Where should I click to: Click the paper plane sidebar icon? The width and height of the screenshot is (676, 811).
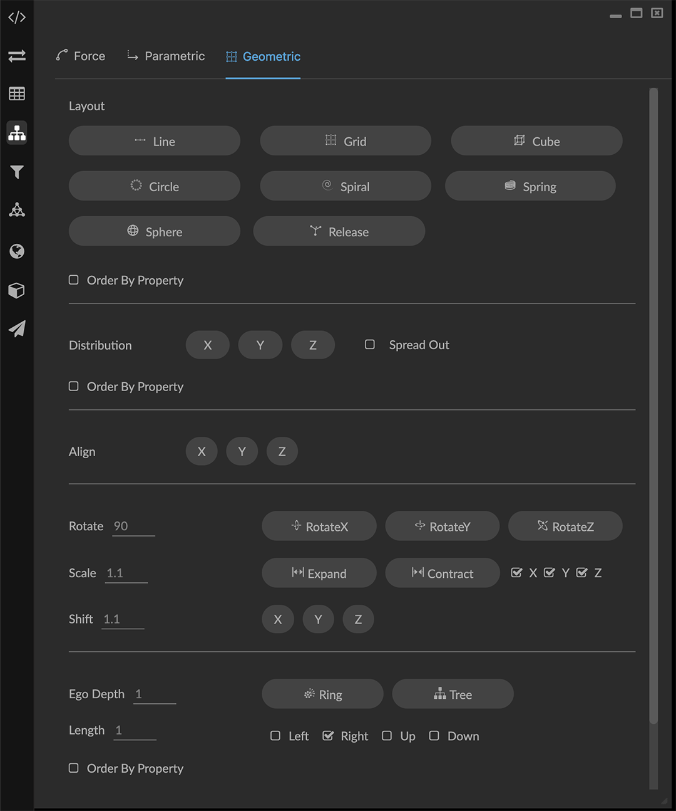point(17,329)
